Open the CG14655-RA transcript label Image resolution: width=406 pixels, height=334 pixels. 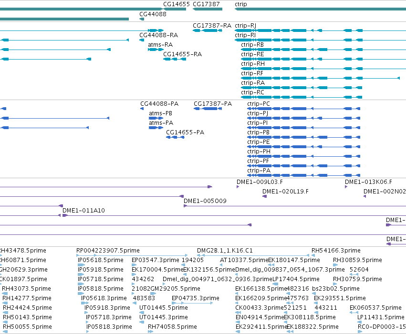pyautogui.click(x=183, y=54)
